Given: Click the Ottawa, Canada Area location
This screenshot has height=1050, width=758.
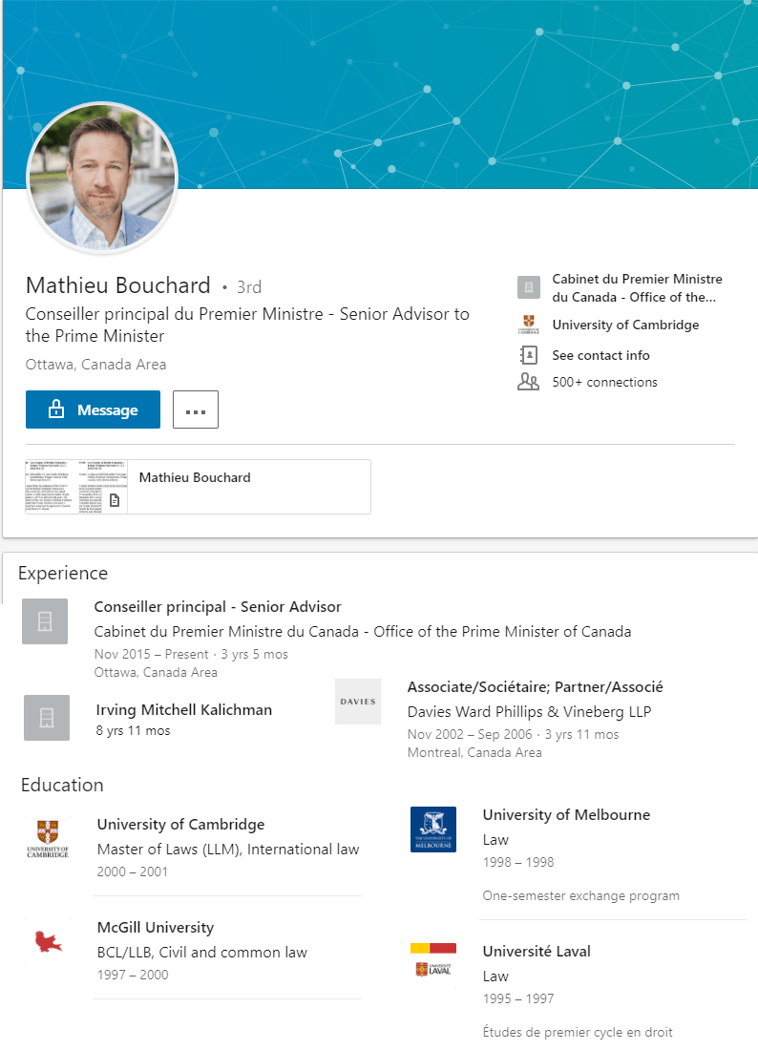Looking at the screenshot, I should click(x=96, y=365).
